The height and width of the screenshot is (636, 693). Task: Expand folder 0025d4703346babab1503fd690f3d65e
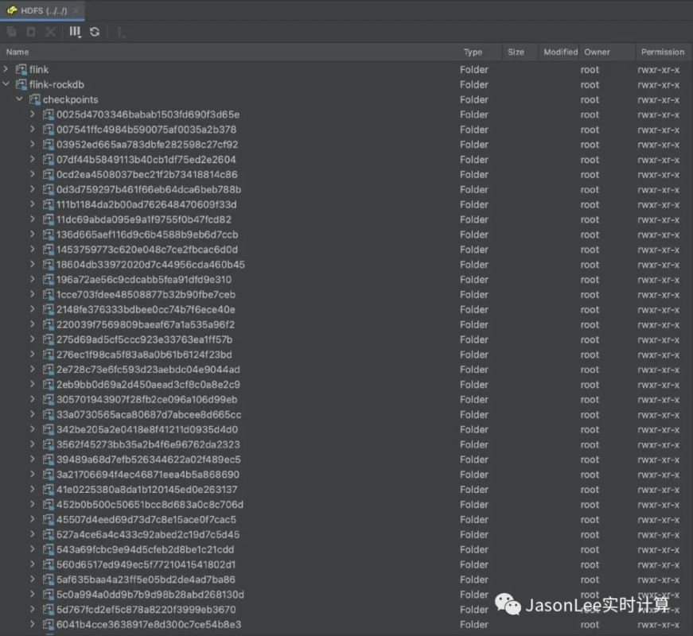pyautogui.click(x=33, y=114)
